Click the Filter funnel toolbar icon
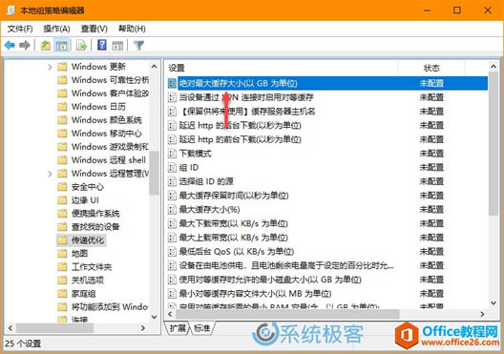504x354 pixels. tap(138, 45)
